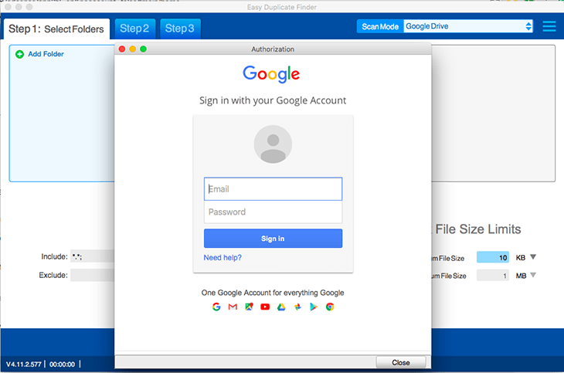Click the green plus Add Folder icon
The image size is (564, 373).
[20, 54]
